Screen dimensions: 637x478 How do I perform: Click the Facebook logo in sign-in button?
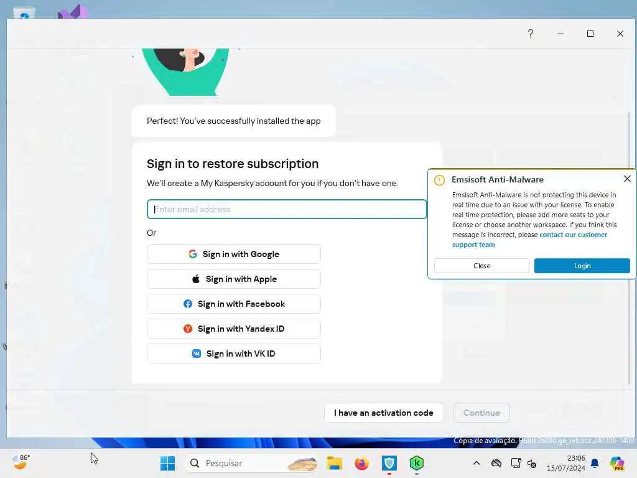(x=188, y=304)
